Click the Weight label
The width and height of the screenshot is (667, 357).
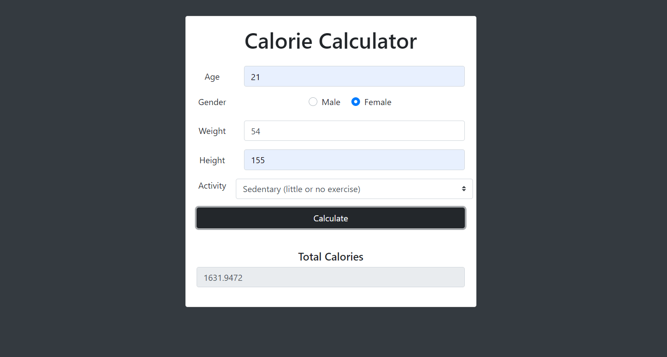(x=212, y=131)
